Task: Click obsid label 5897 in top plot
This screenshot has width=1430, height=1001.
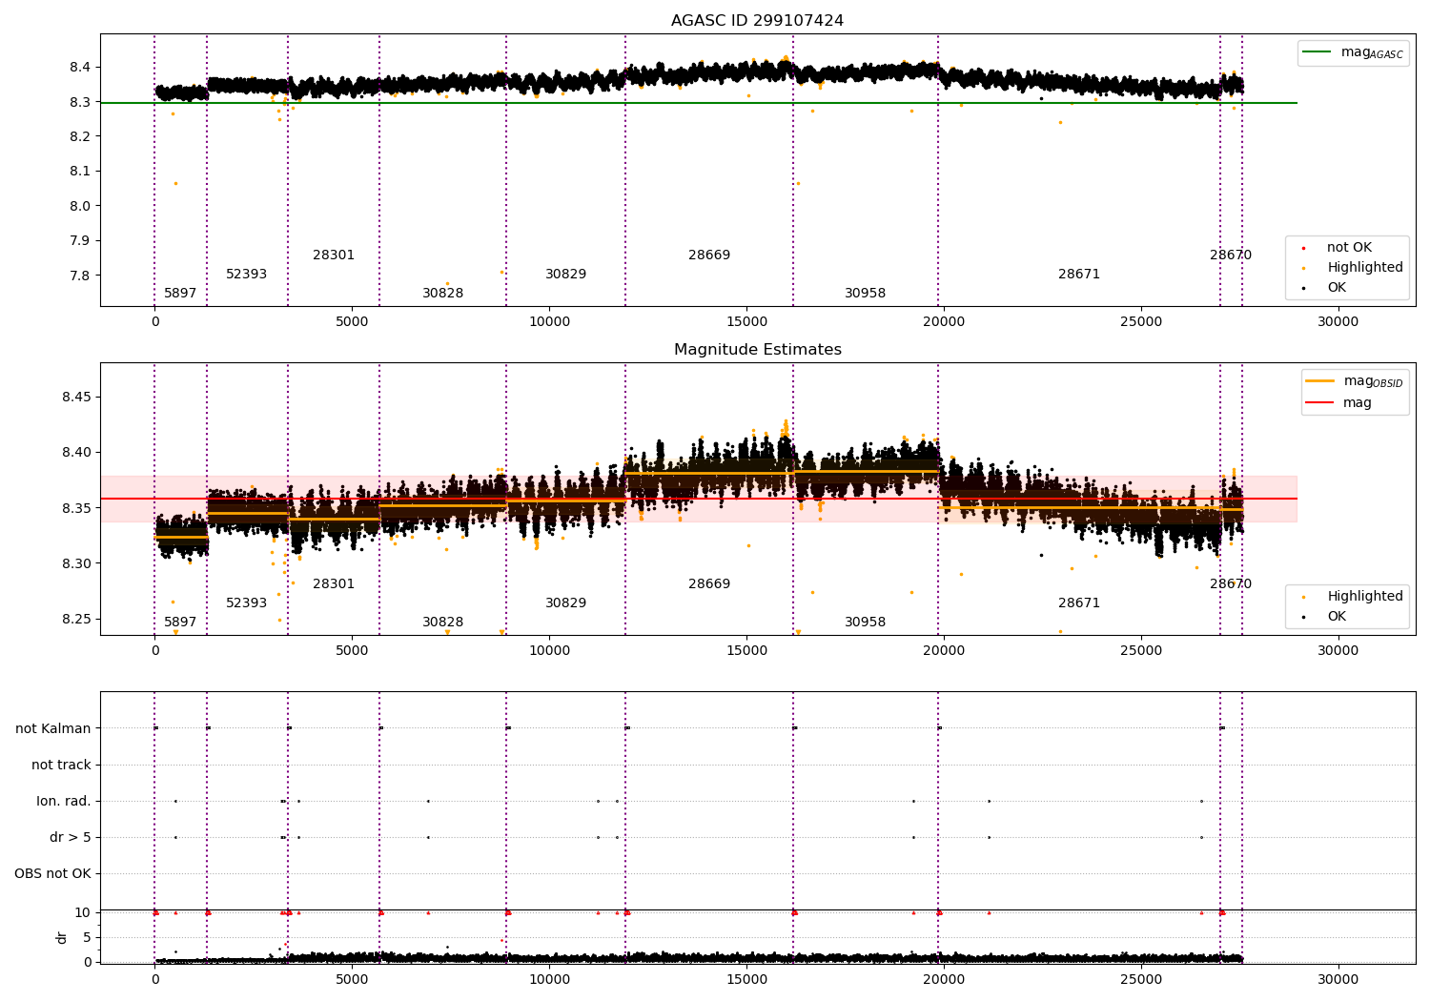Action: tap(180, 293)
